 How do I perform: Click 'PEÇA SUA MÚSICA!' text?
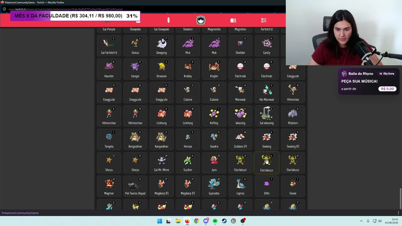pos(359,81)
